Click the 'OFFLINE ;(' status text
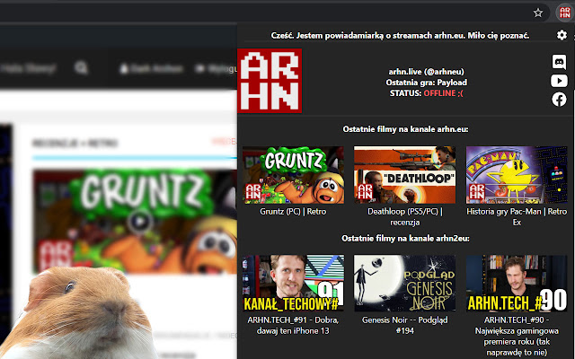The width and height of the screenshot is (575, 359). pyautogui.click(x=443, y=93)
